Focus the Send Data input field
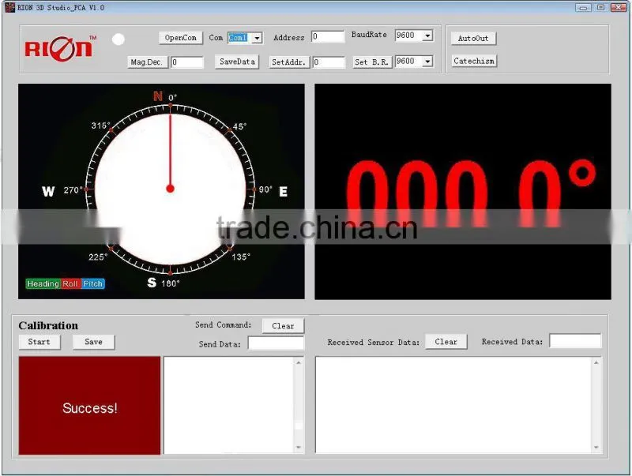 point(276,343)
